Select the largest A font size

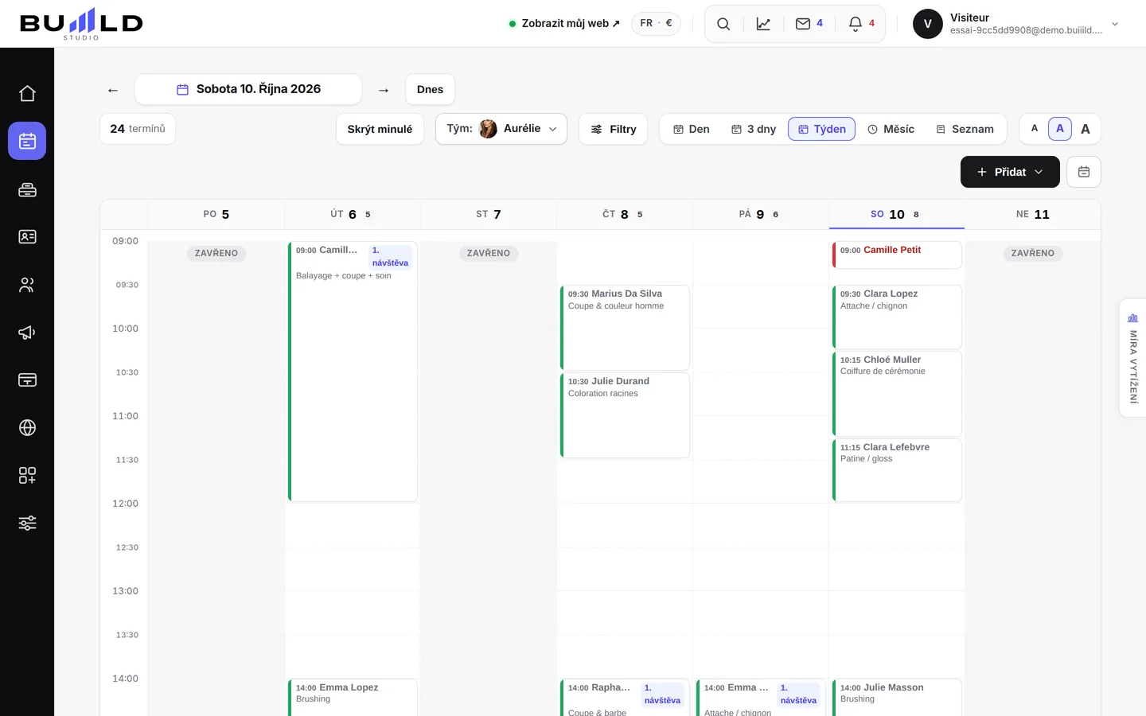[1086, 129]
